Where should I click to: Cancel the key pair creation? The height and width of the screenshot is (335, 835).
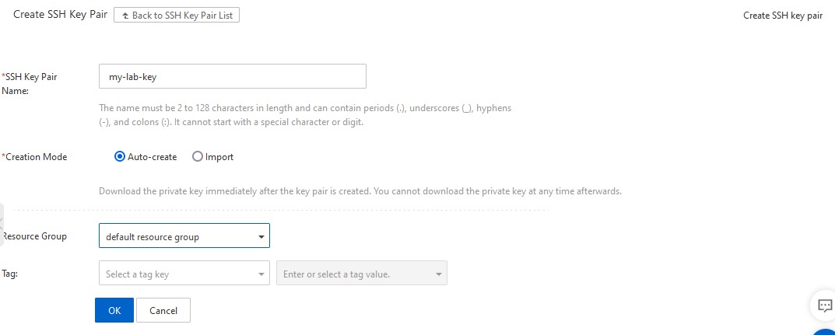tap(163, 310)
